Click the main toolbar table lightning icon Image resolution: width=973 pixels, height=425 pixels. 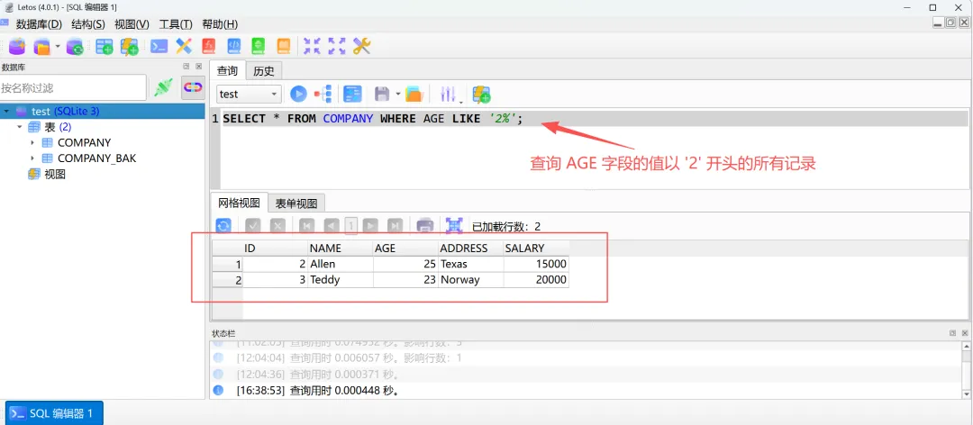129,46
